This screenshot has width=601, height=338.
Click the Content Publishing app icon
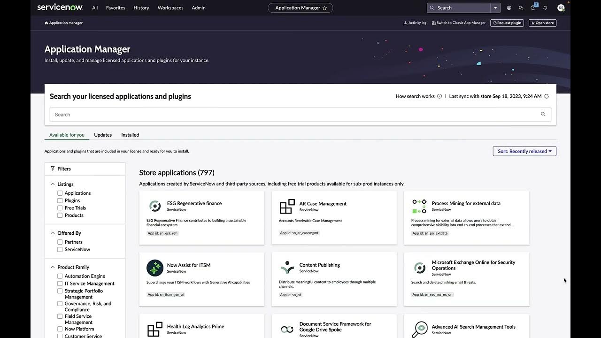click(x=287, y=268)
